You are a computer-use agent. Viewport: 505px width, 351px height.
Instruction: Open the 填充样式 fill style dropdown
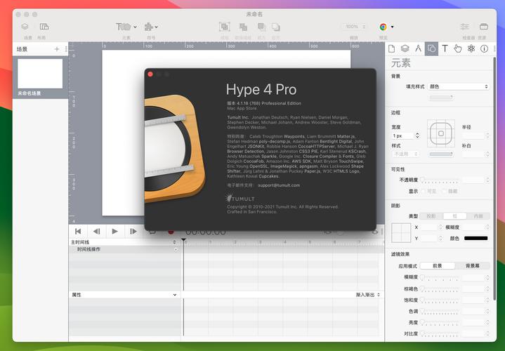[459, 86]
